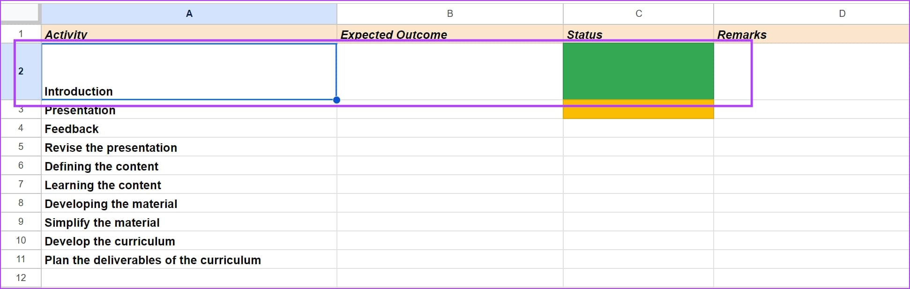Select the Introduction cell
This screenshot has width=910, height=289.
pyautogui.click(x=189, y=71)
